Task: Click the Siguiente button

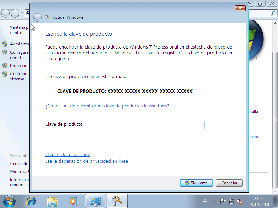Action: [196, 183]
